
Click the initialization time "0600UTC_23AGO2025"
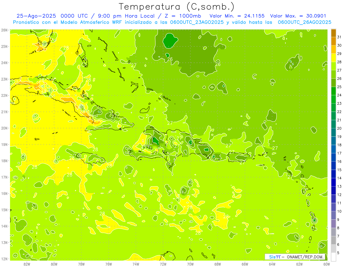tap(197, 22)
